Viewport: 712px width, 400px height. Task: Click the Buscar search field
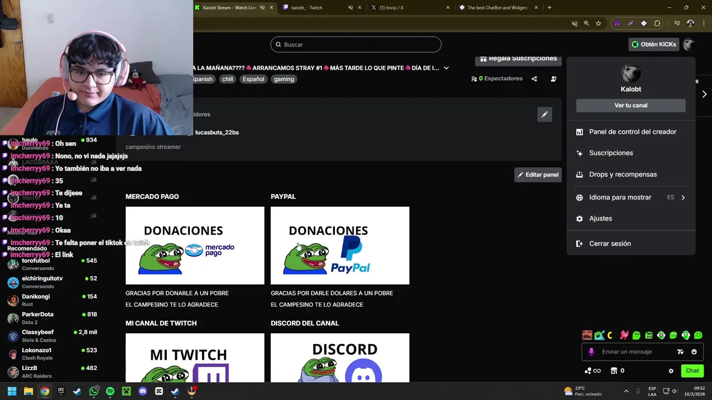point(356,44)
